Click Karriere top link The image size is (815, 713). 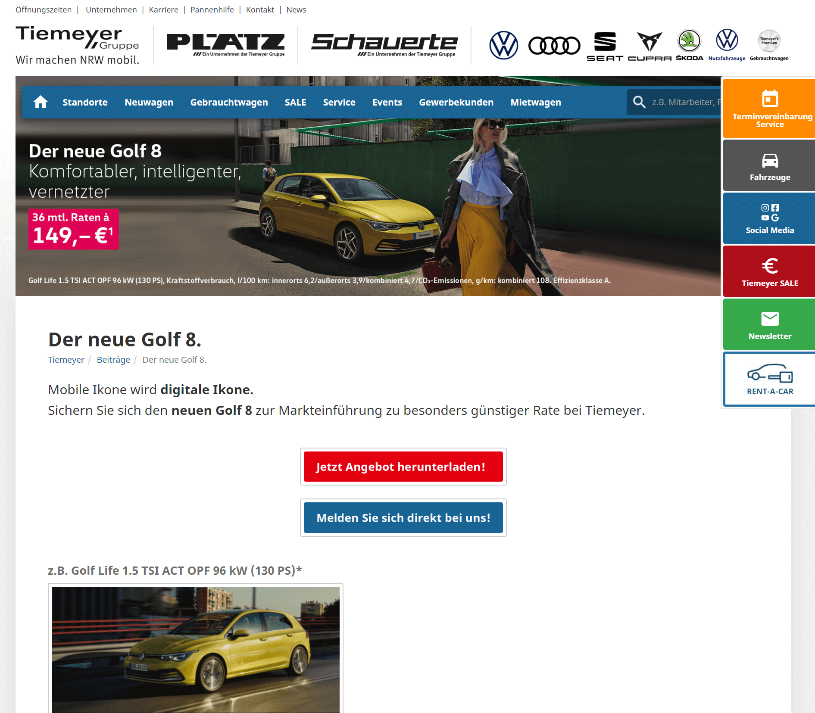click(x=163, y=9)
